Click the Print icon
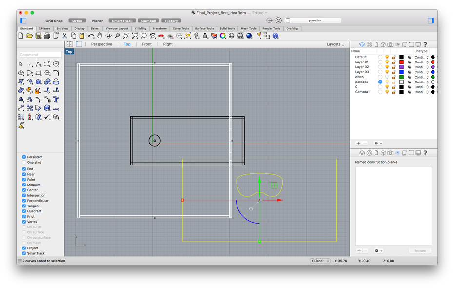454x288 pixels. (47, 36)
